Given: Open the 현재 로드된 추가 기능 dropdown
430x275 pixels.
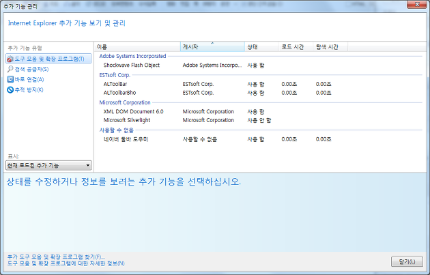Looking at the screenshot, I should [48, 165].
